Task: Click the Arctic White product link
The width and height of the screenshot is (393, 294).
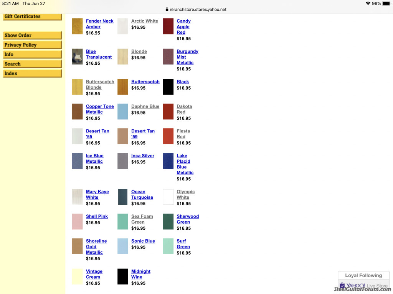Action: click(x=145, y=21)
